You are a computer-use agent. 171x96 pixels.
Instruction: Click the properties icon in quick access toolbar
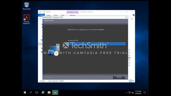pos(44,12)
